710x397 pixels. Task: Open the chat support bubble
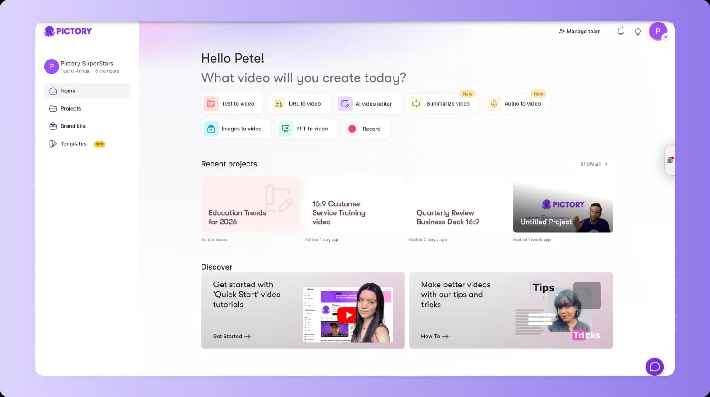655,367
